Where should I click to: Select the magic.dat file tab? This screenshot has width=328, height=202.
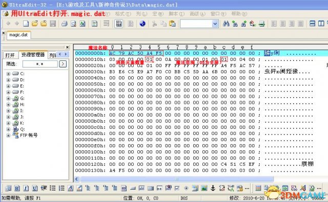(18, 35)
